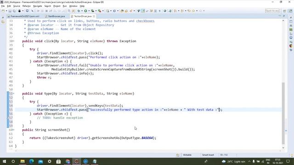This screenshot has width=294, height=165.
Task: Open File Explorer from the taskbar
Action: 23,161
